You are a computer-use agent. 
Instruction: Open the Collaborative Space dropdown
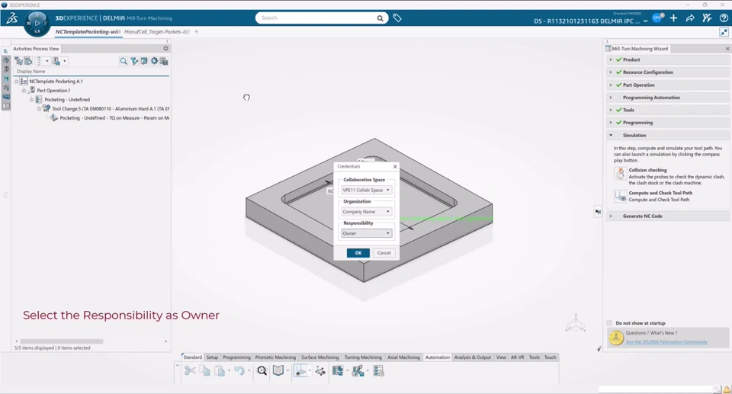[367, 191]
